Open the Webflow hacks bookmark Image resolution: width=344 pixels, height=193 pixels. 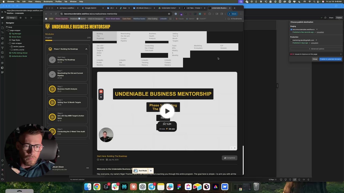point(139,19)
